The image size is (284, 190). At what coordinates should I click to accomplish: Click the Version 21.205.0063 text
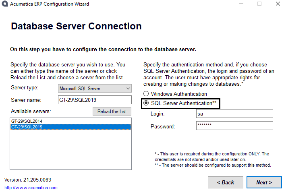[x=28, y=180]
